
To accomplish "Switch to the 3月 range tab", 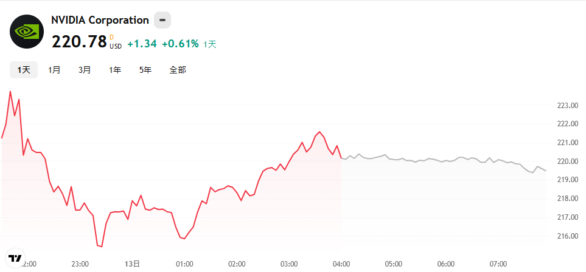I will (x=85, y=70).
